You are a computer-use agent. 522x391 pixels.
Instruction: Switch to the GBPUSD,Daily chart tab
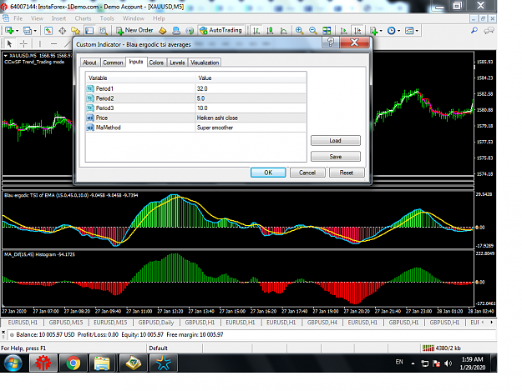tap(156, 323)
